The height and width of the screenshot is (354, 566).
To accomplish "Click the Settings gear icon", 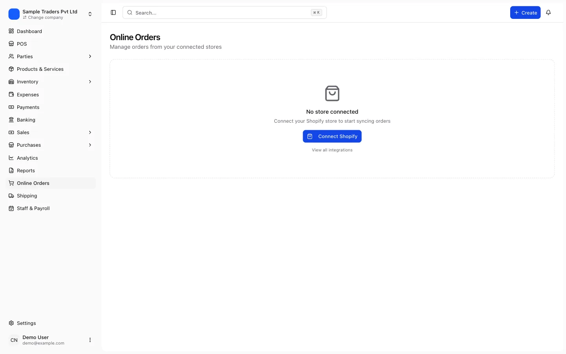I will (x=11, y=323).
